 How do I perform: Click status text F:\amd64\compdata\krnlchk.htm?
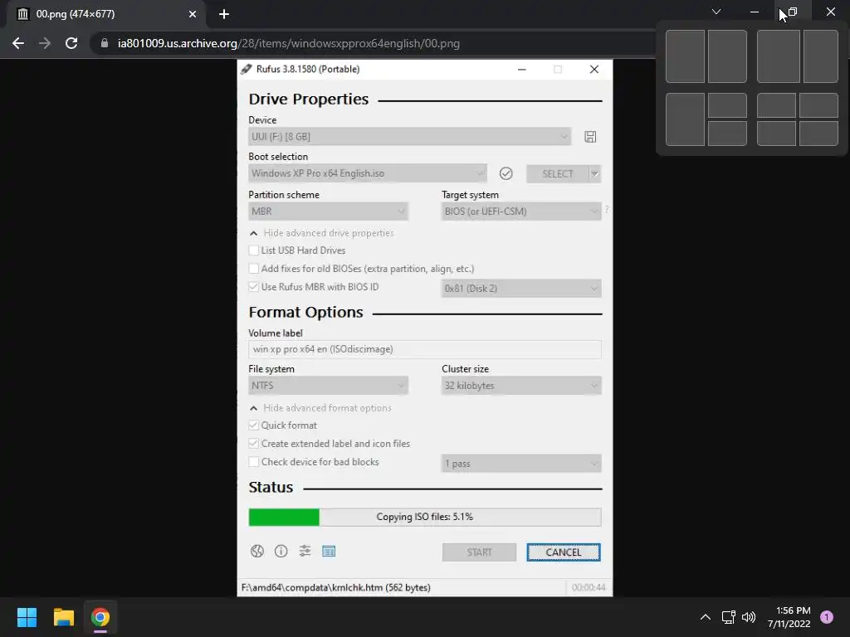335,587
